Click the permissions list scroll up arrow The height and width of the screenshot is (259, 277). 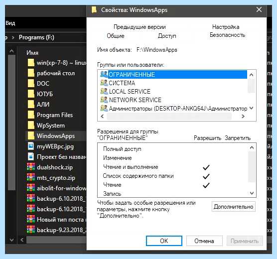coord(252,147)
